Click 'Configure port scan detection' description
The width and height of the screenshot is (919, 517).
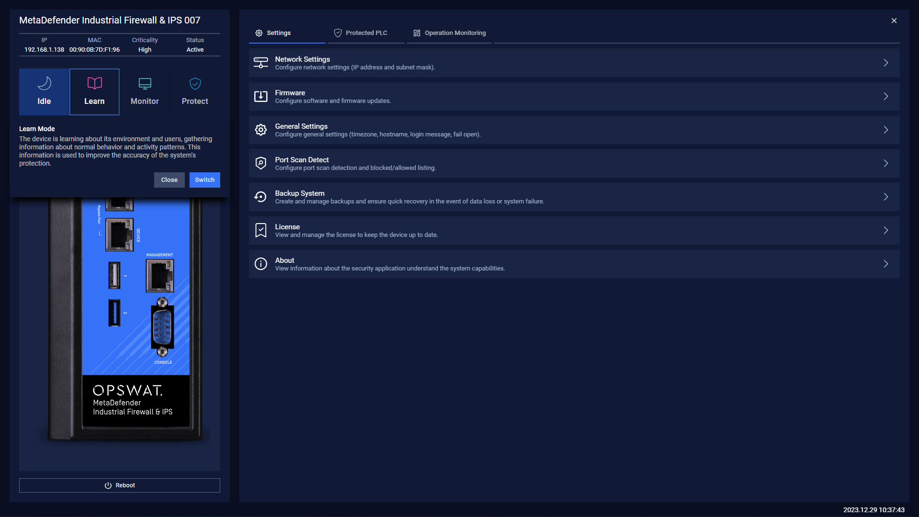coord(356,168)
